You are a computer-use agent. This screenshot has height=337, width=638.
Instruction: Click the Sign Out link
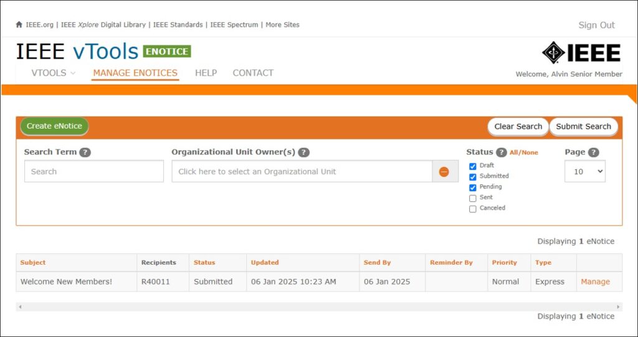596,26
